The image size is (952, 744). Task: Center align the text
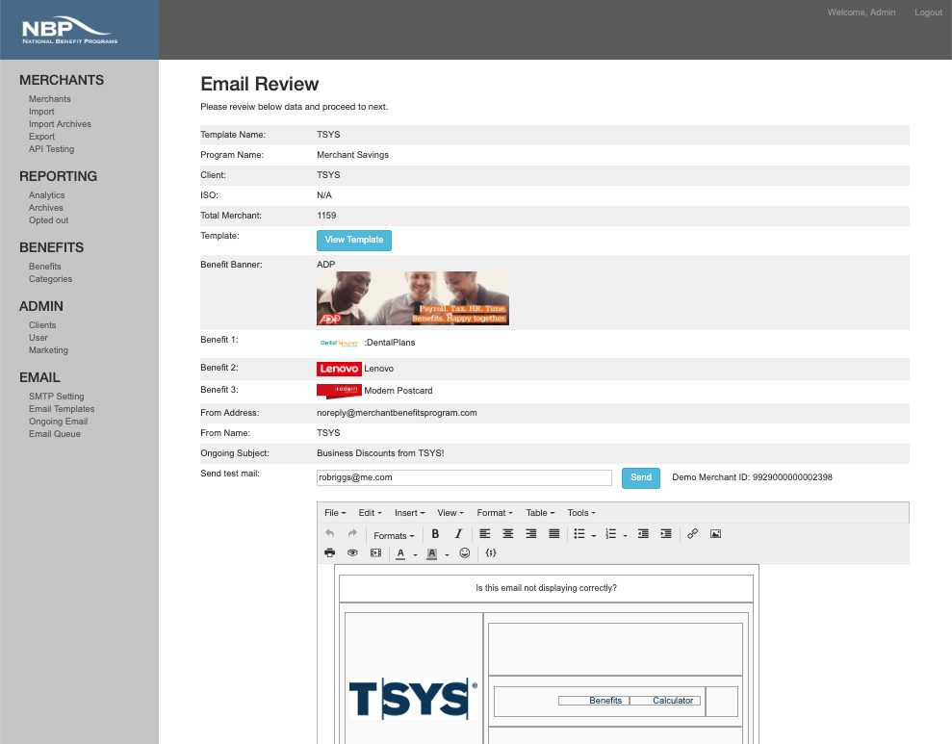(508, 534)
